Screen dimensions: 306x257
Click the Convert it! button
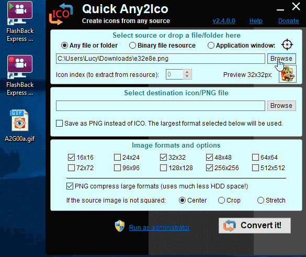coord(255,226)
